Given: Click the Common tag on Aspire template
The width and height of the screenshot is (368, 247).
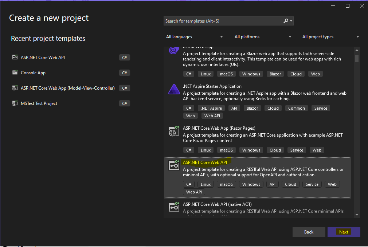Looking at the screenshot, I should point(297,108).
